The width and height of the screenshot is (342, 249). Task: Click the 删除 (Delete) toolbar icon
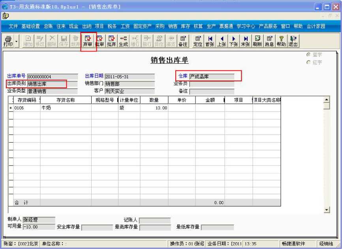tap(52, 41)
